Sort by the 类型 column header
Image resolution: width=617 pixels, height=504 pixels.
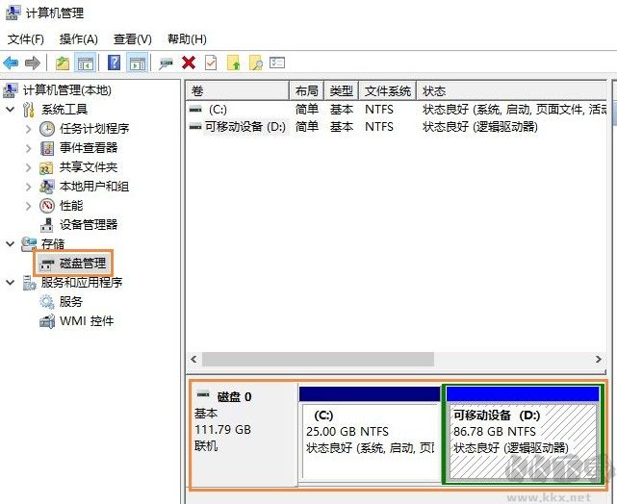[341, 90]
